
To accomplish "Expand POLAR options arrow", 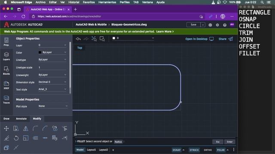I will tap(228, 150).
